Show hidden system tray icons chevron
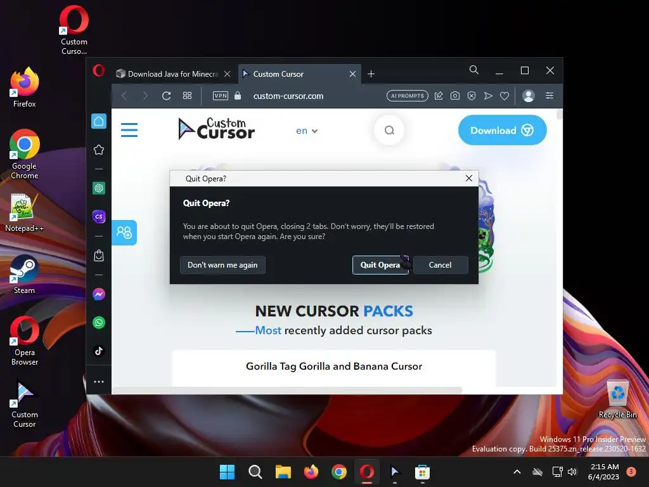The image size is (649, 487). (517, 472)
